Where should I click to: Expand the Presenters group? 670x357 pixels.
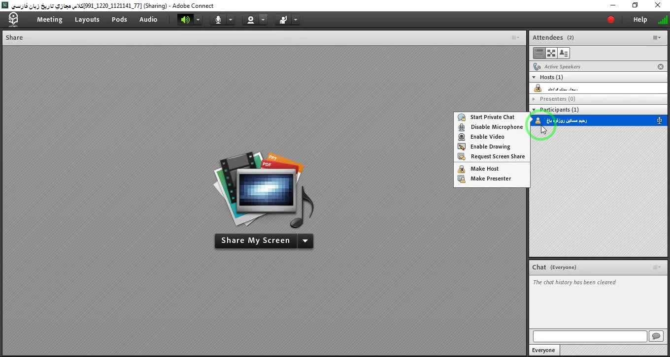click(534, 99)
